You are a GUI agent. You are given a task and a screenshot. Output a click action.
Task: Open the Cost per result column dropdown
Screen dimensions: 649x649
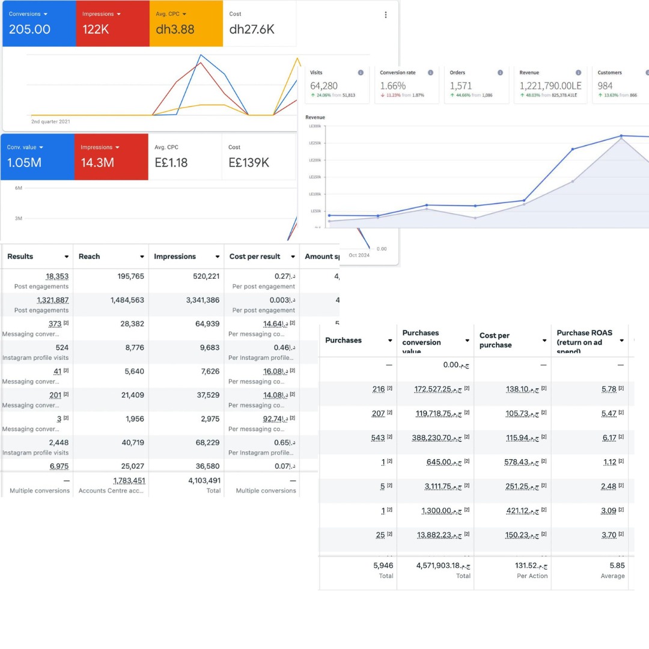coord(292,256)
